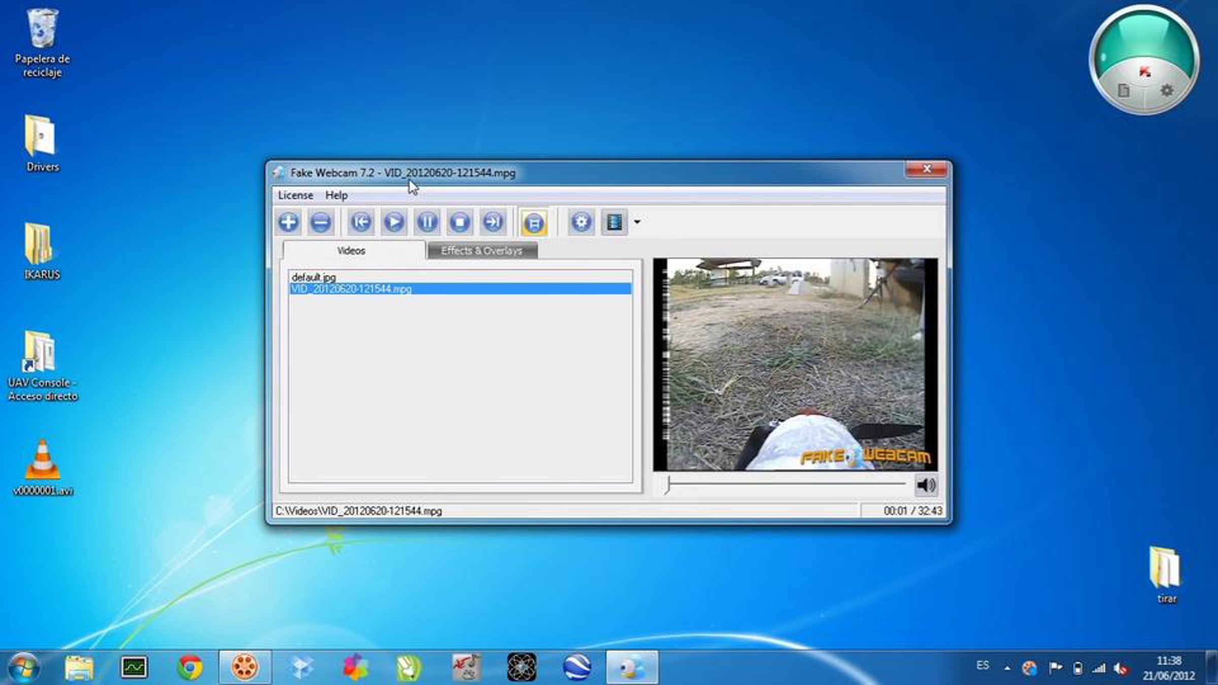The image size is (1218, 685).
Task: Select VID_20120620-121544.mpg in the list
Action: 460,289
